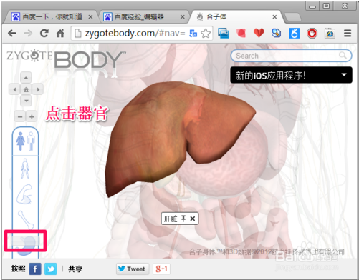Pan the 3D view down
359x280 pixels.
coord(26,101)
